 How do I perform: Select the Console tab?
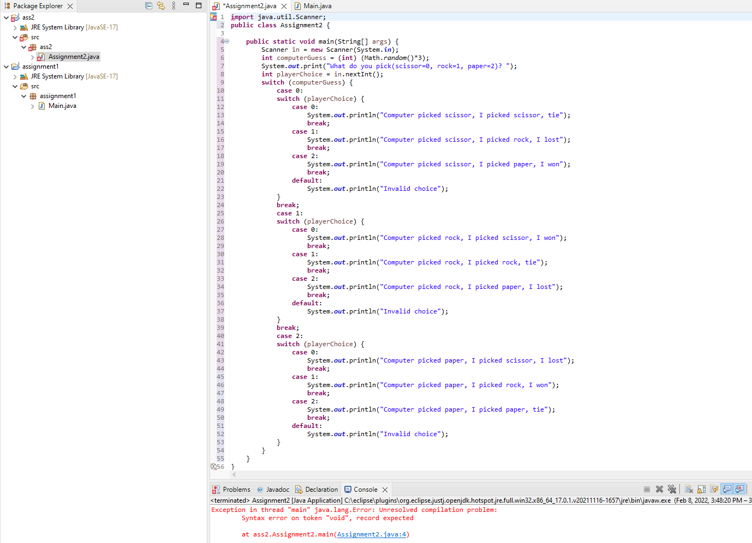[x=361, y=490]
